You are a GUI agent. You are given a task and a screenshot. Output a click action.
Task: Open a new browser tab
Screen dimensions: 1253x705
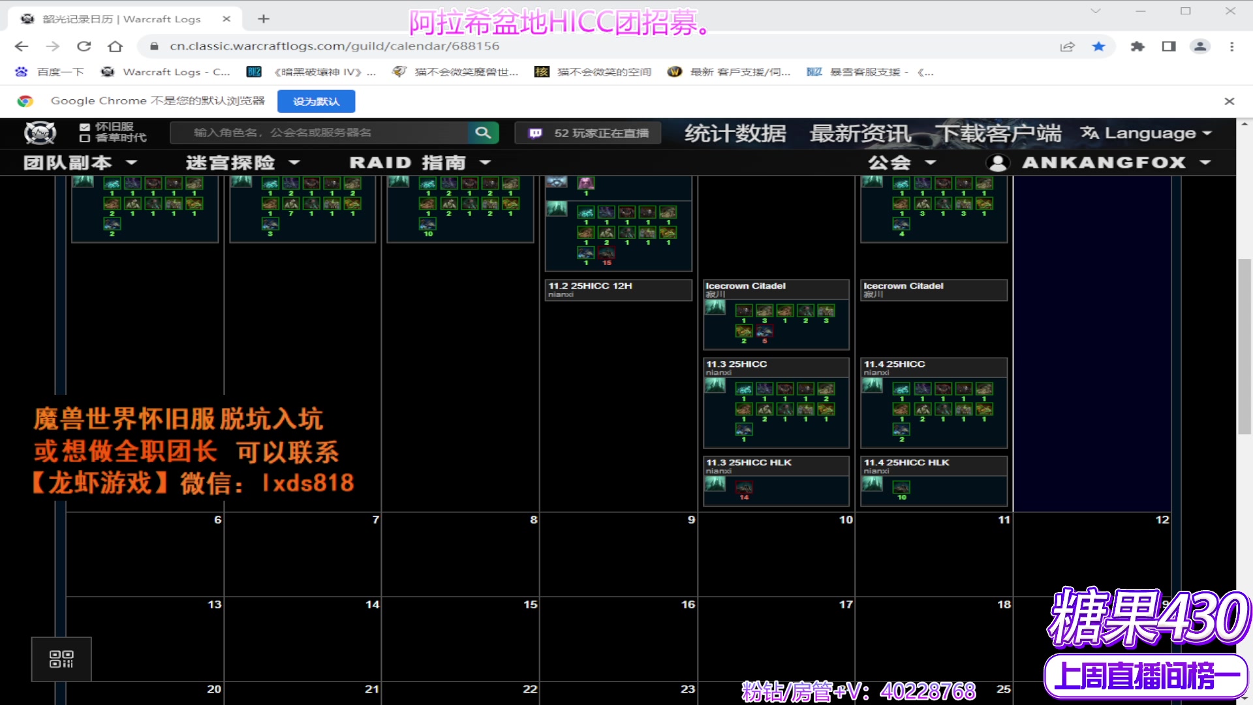[x=264, y=19]
